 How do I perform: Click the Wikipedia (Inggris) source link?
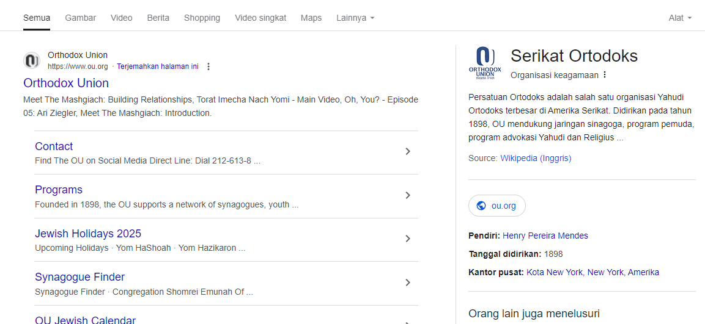click(536, 158)
